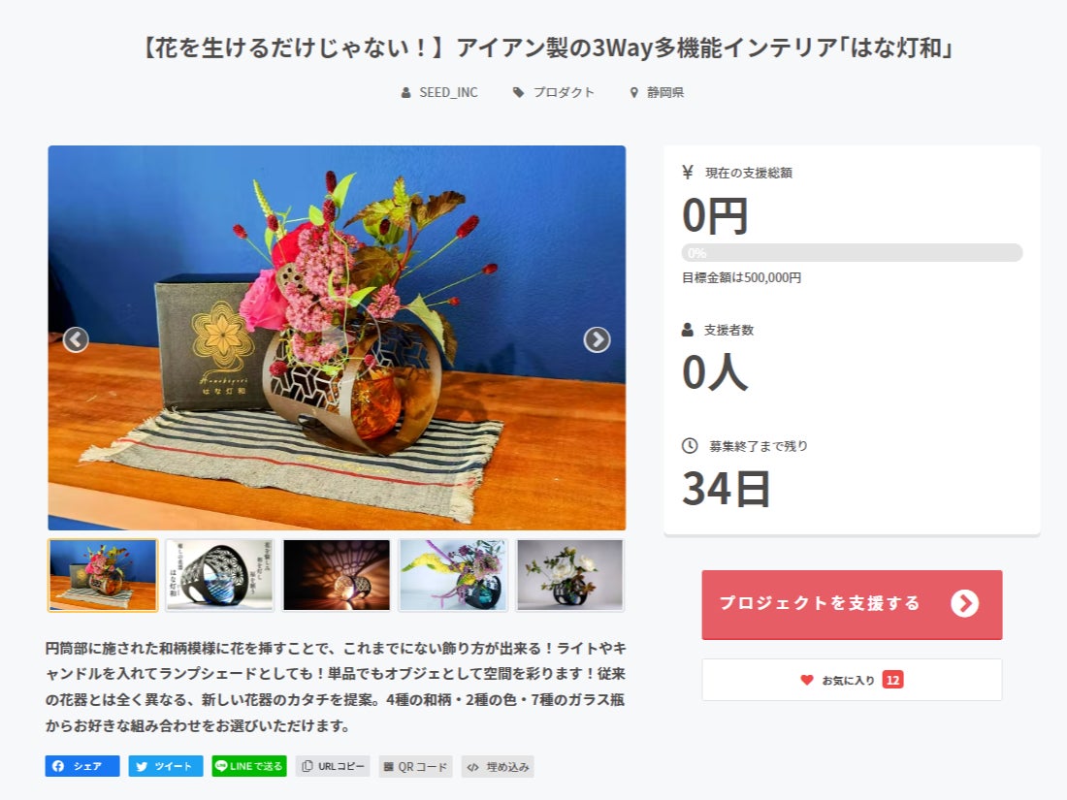Click the funding progress bar at 0%
The height and width of the screenshot is (800, 1067).
coord(852,252)
